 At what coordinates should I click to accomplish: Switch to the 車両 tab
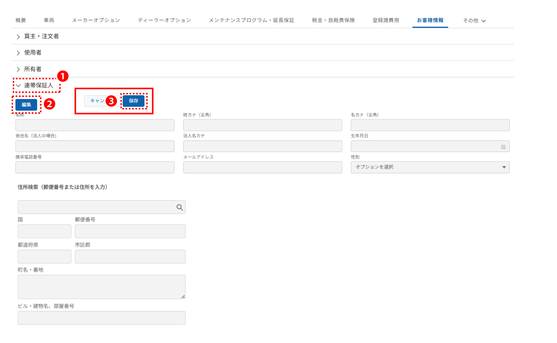click(49, 20)
